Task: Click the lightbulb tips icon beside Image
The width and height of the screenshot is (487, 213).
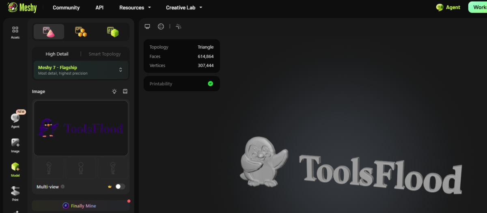Action: tap(114, 92)
